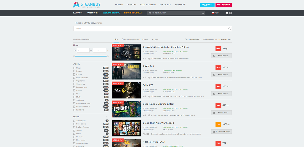Open the Steambuy logo home link
304x147 pixels.
click(x=87, y=5)
